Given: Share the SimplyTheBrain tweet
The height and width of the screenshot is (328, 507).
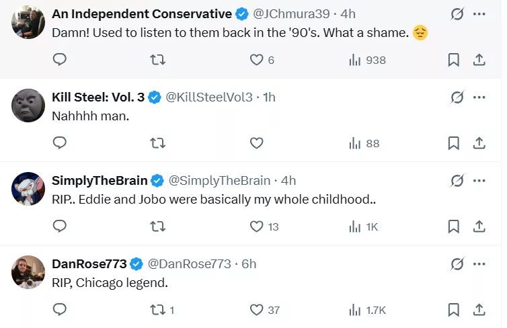Looking at the screenshot, I should pos(479,227).
